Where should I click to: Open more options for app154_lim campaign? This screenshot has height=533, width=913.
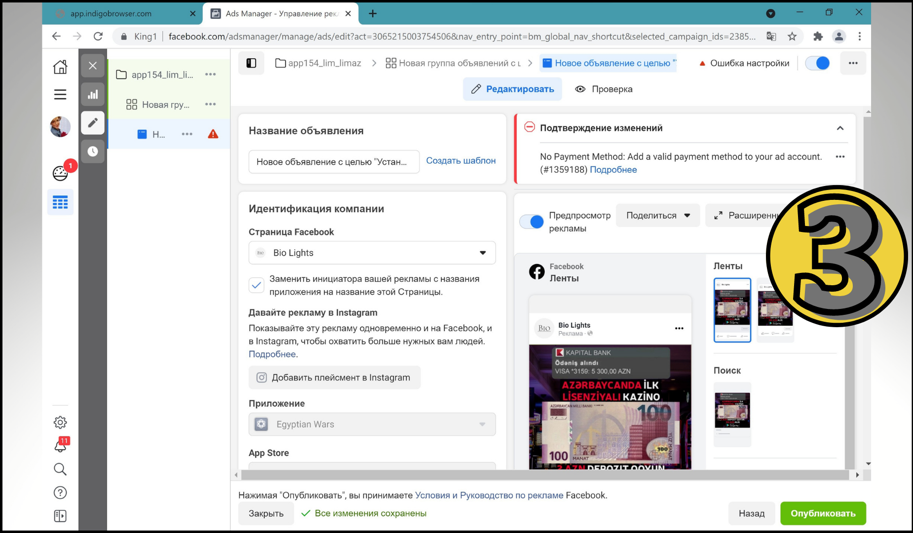pyautogui.click(x=211, y=75)
